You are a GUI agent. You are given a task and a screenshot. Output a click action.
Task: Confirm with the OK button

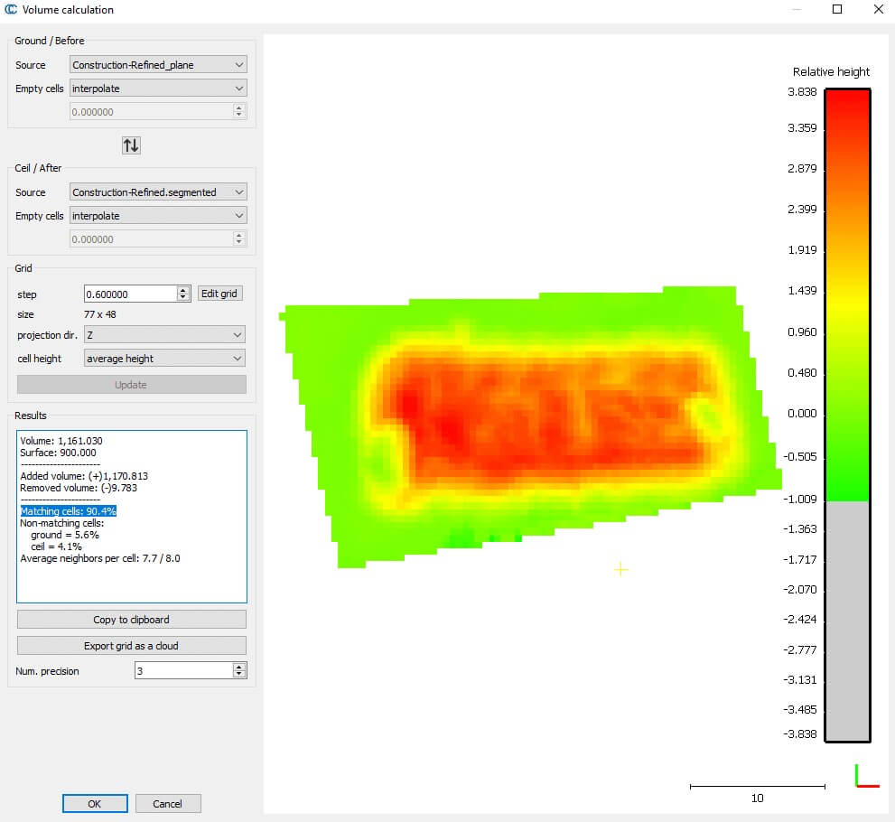(95, 803)
